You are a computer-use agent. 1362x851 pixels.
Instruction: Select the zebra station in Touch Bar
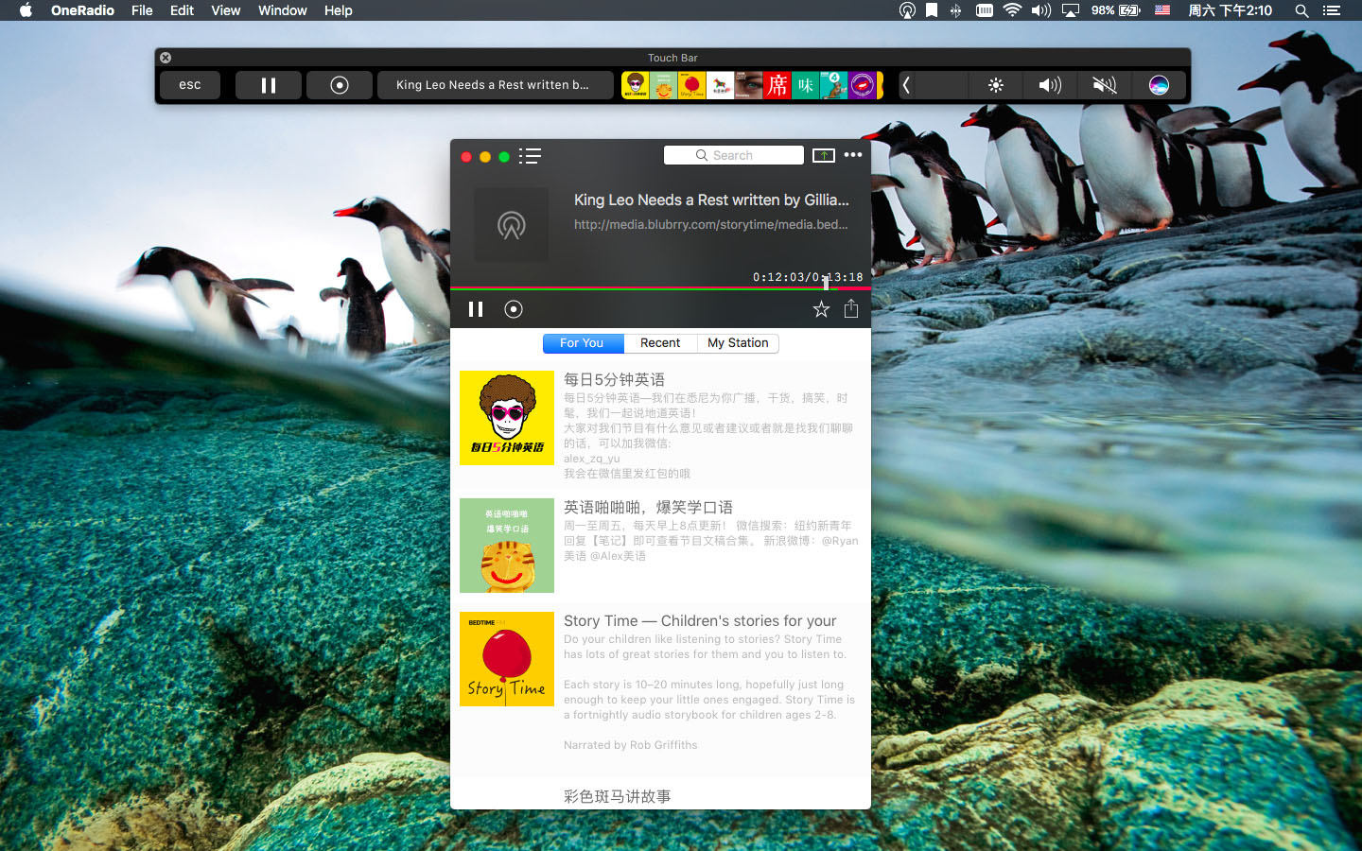[x=721, y=85]
